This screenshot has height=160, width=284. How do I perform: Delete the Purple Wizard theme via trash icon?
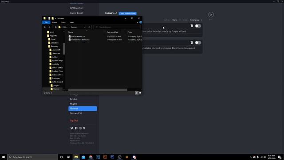coord(192,26)
